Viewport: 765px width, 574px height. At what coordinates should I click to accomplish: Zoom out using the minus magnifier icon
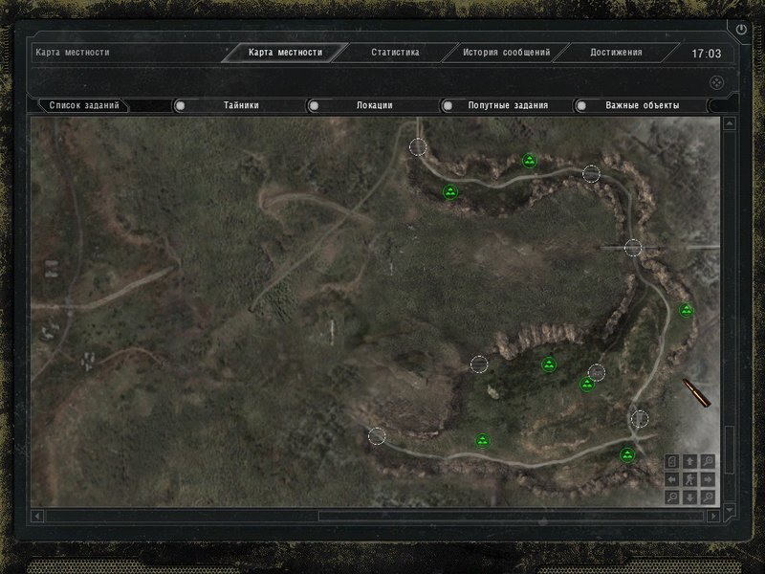[x=671, y=497]
